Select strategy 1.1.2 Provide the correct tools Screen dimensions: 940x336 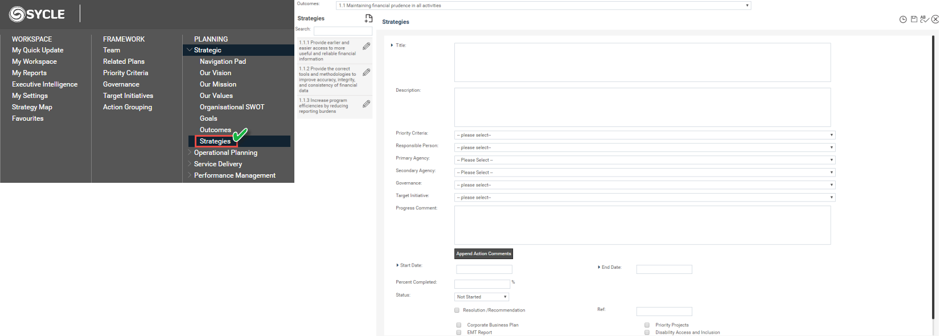coord(328,80)
